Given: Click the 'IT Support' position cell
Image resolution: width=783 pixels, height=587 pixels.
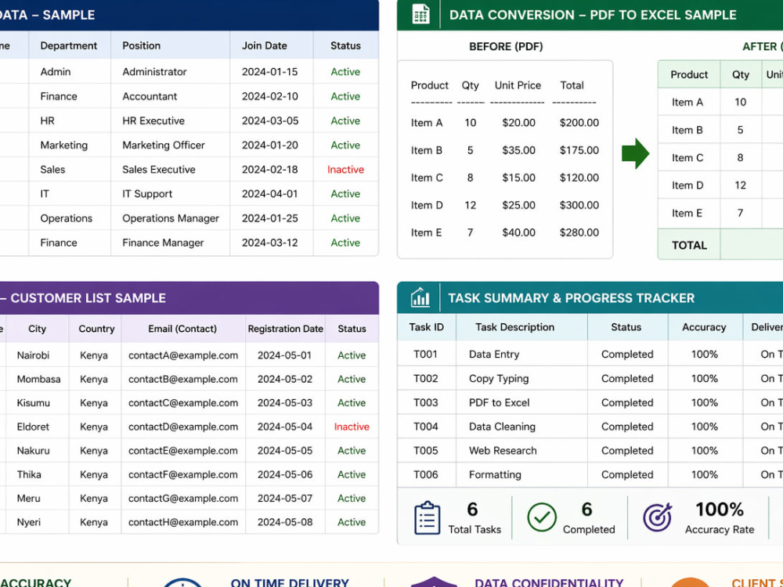Looking at the screenshot, I should coord(147,193).
